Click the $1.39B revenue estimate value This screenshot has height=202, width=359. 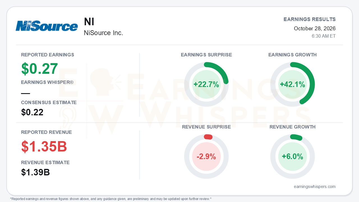(35, 172)
